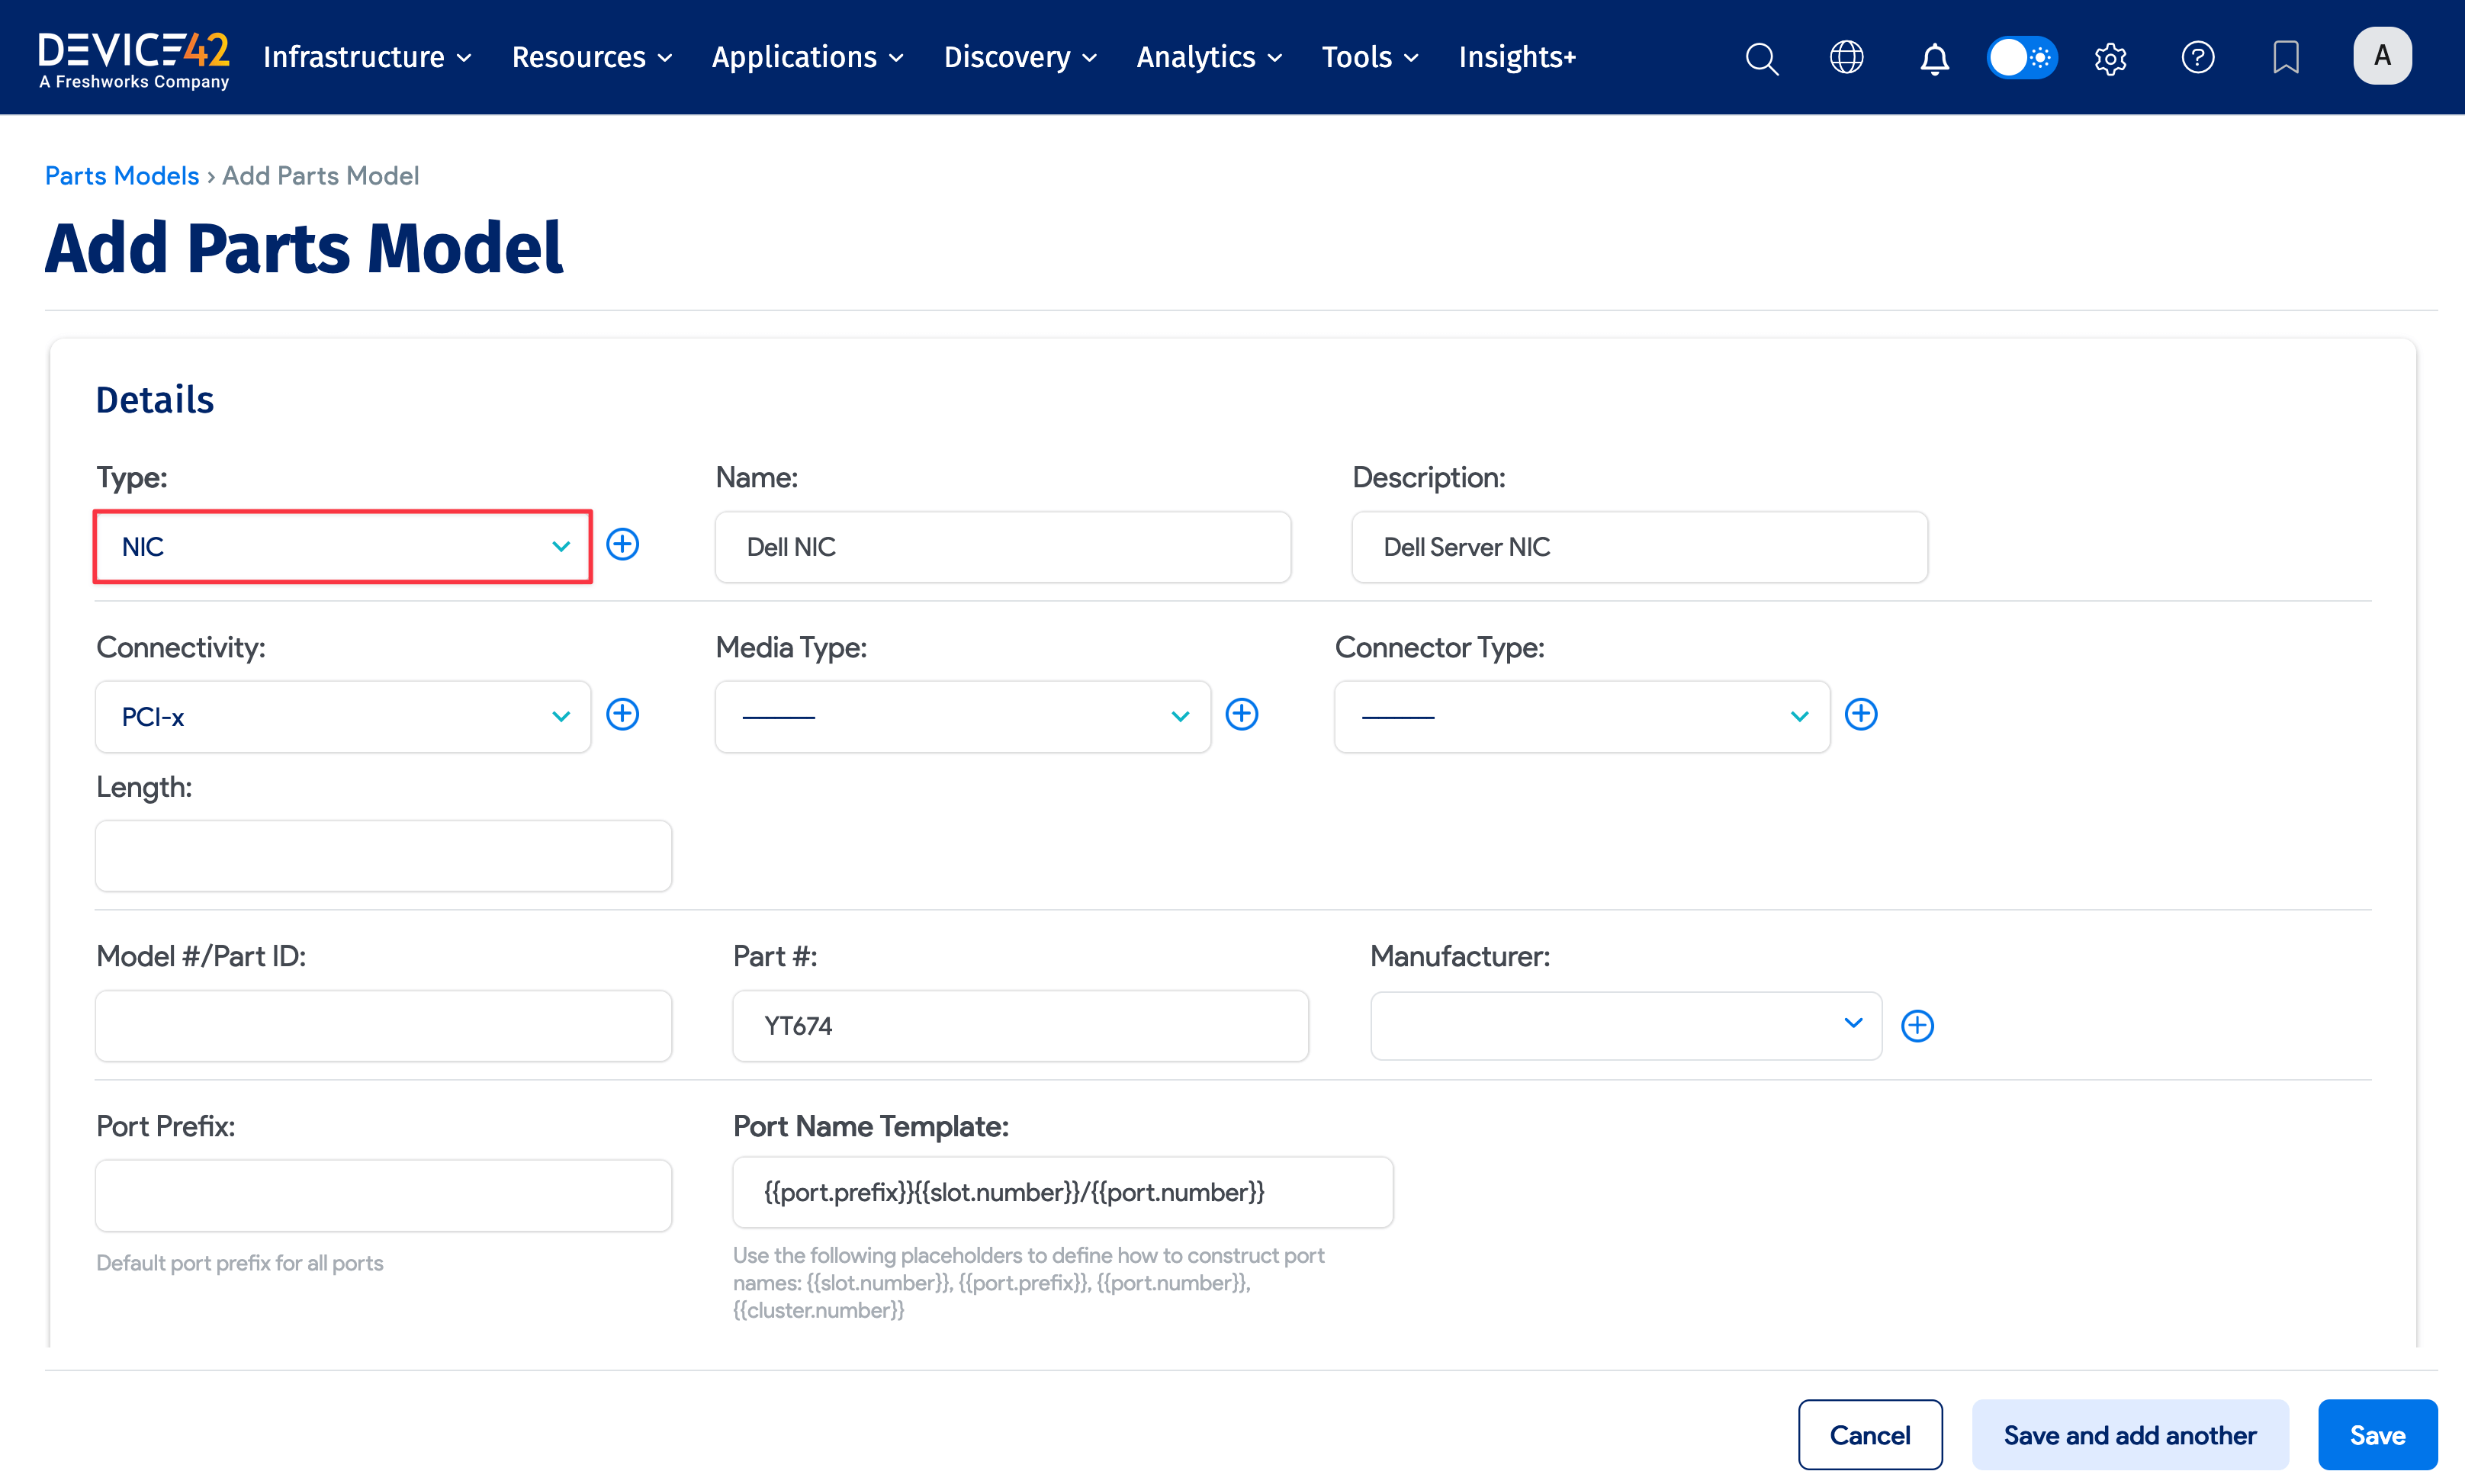Screen dimensions: 2465x1484
Task: Add new media type plus icon
Action: coord(1242,714)
